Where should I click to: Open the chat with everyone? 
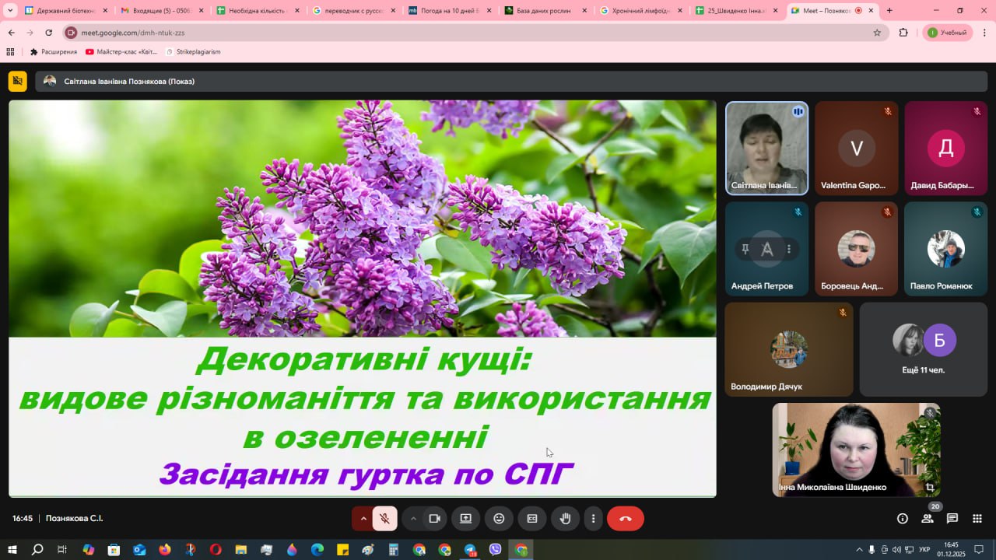pos(952,519)
